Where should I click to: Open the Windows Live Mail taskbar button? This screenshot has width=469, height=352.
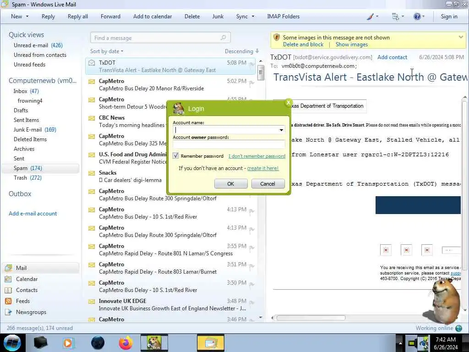211,343
